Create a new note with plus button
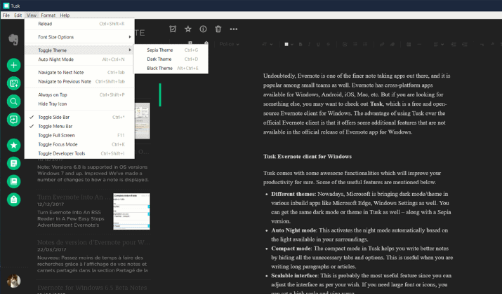 coord(13,65)
